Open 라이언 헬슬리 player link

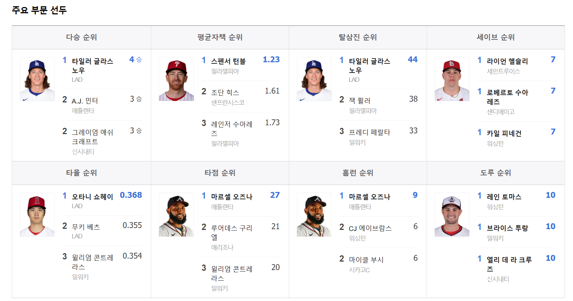tap(507, 61)
